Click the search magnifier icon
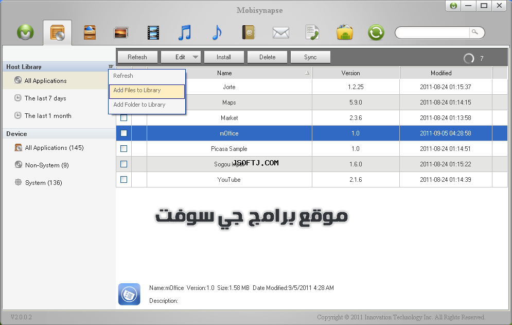The image size is (512, 325). coord(475,32)
